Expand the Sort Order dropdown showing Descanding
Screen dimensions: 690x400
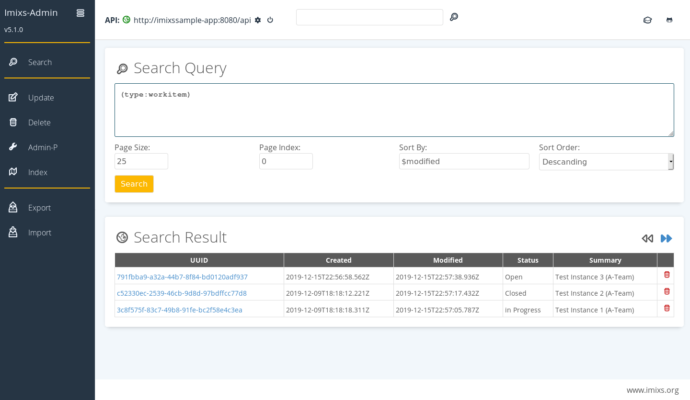tap(607, 162)
